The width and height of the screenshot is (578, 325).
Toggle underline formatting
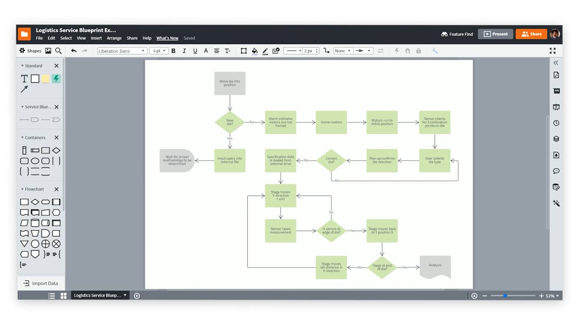[x=195, y=51]
